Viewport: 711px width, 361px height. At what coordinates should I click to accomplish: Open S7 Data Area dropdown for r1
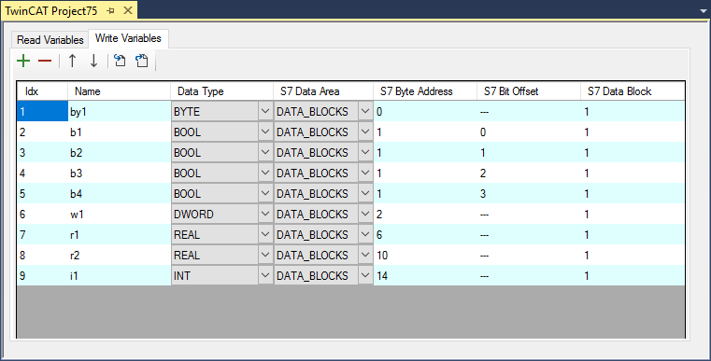pyautogui.click(x=365, y=235)
